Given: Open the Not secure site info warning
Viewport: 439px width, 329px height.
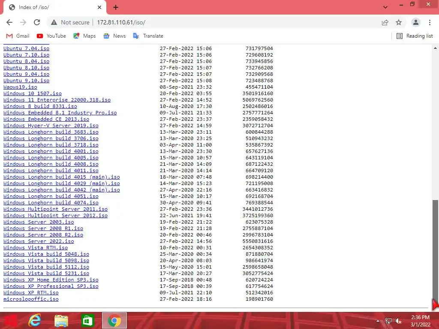Looking at the screenshot, I should tap(71, 22).
